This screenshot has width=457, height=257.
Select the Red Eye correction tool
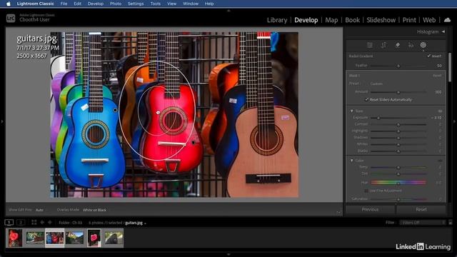pyautogui.click(x=411, y=45)
